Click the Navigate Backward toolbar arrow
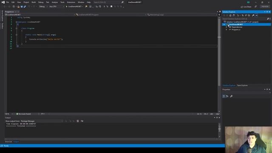 [x=5, y=7]
